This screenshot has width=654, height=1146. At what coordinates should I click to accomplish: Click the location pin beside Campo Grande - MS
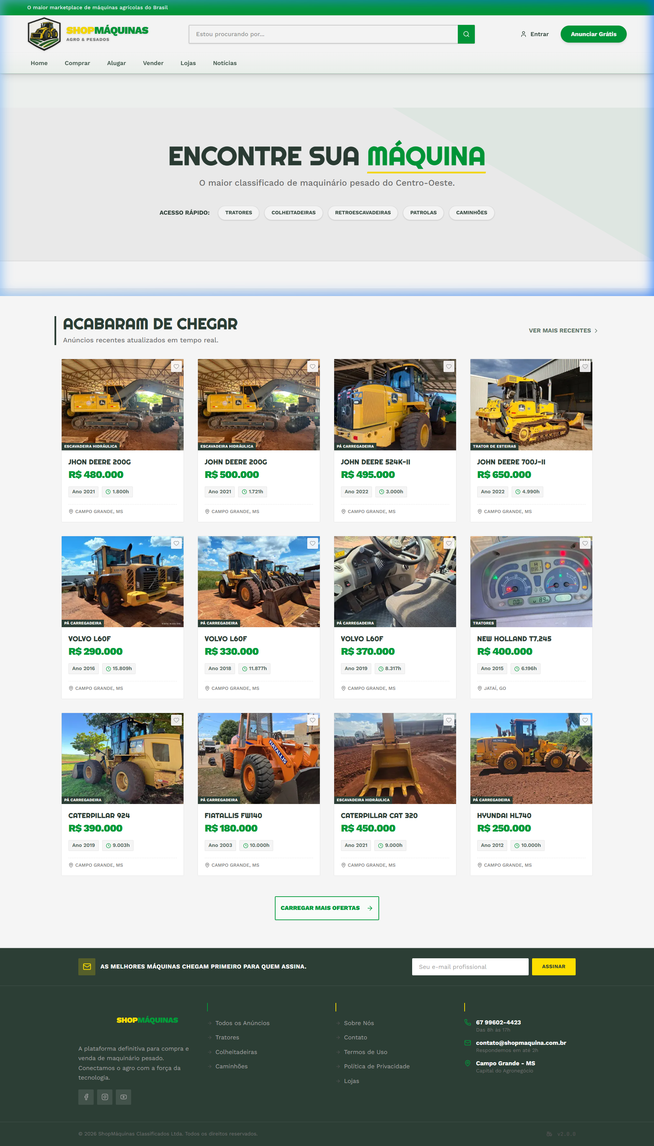click(x=468, y=1063)
